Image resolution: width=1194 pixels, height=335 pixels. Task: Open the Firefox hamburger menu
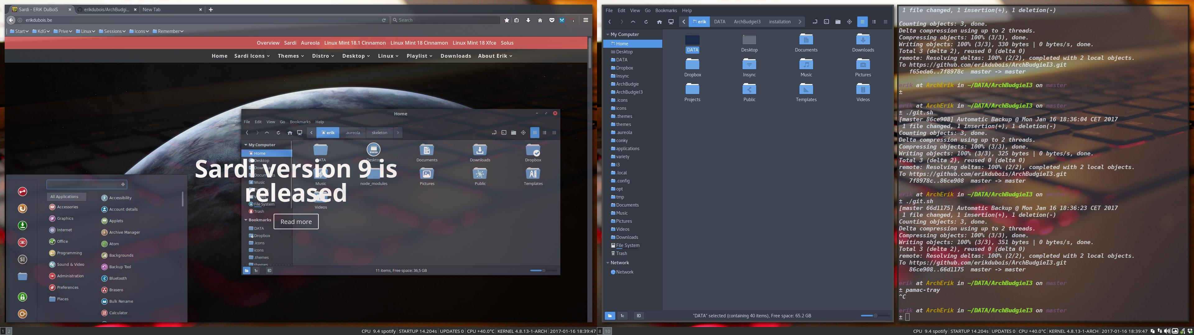click(x=586, y=20)
